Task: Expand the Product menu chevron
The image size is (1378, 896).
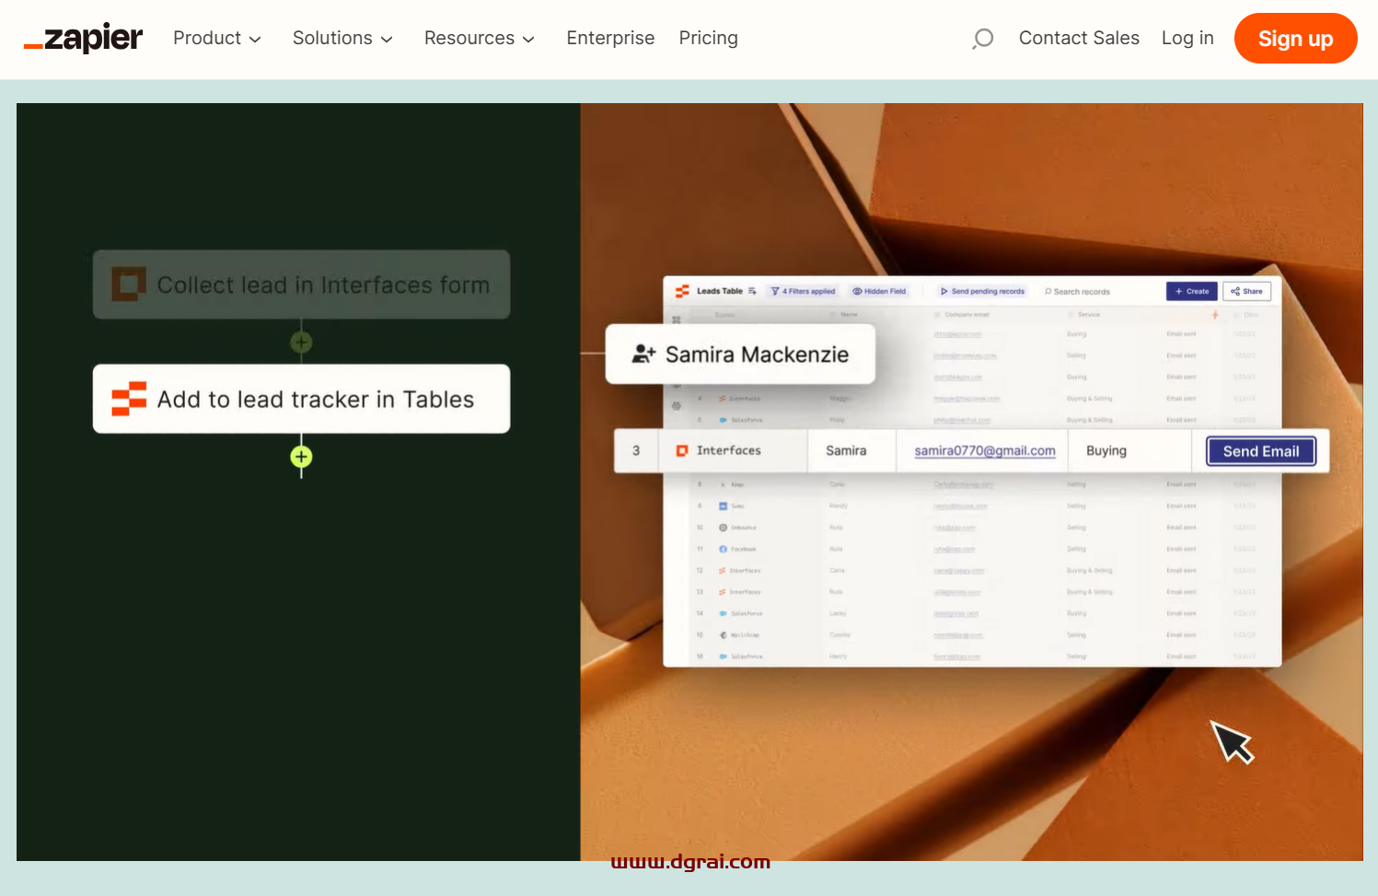Action: 255,40
